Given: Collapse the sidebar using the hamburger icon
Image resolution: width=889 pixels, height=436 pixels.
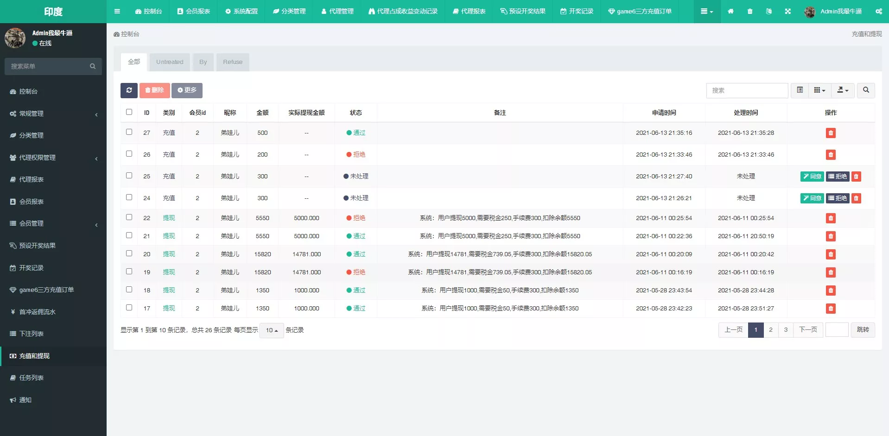Looking at the screenshot, I should [117, 11].
